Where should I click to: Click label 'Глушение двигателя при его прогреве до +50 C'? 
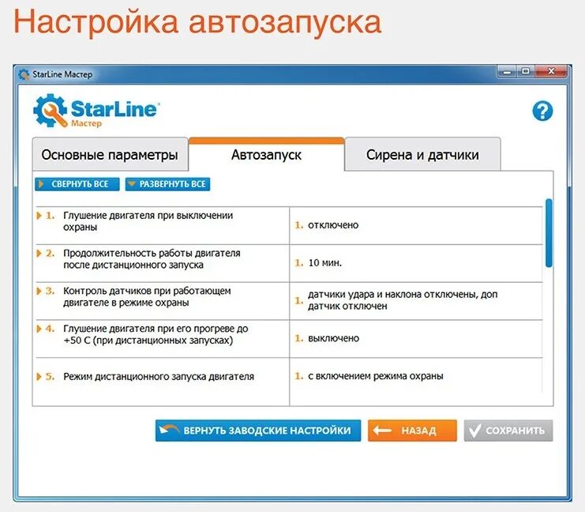(156, 334)
